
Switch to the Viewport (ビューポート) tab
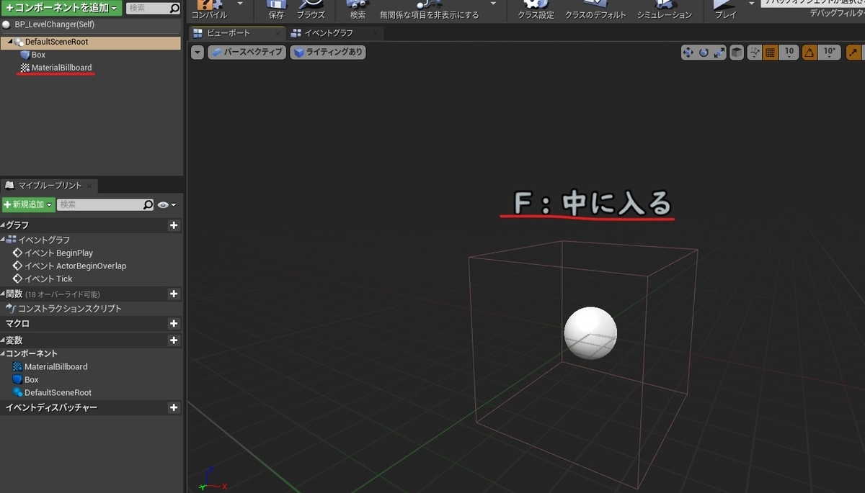pos(229,33)
